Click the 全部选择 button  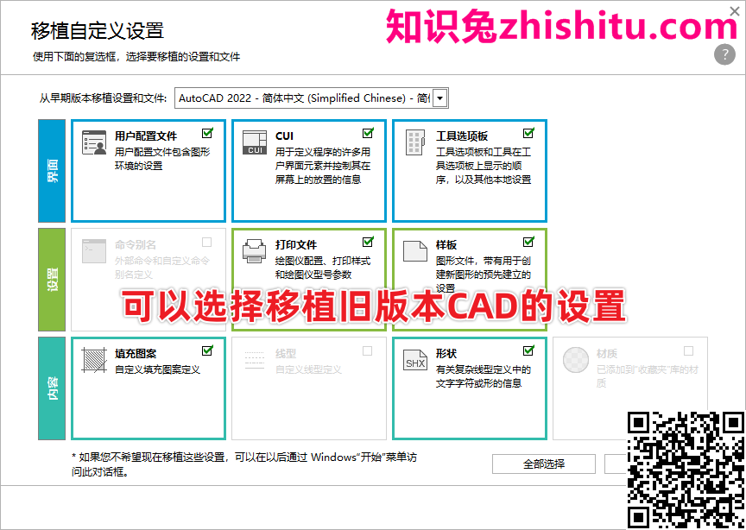coord(544,464)
